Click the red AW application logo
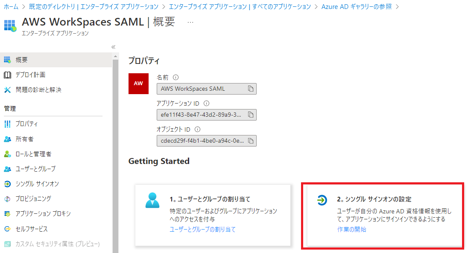 [x=138, y=83]
